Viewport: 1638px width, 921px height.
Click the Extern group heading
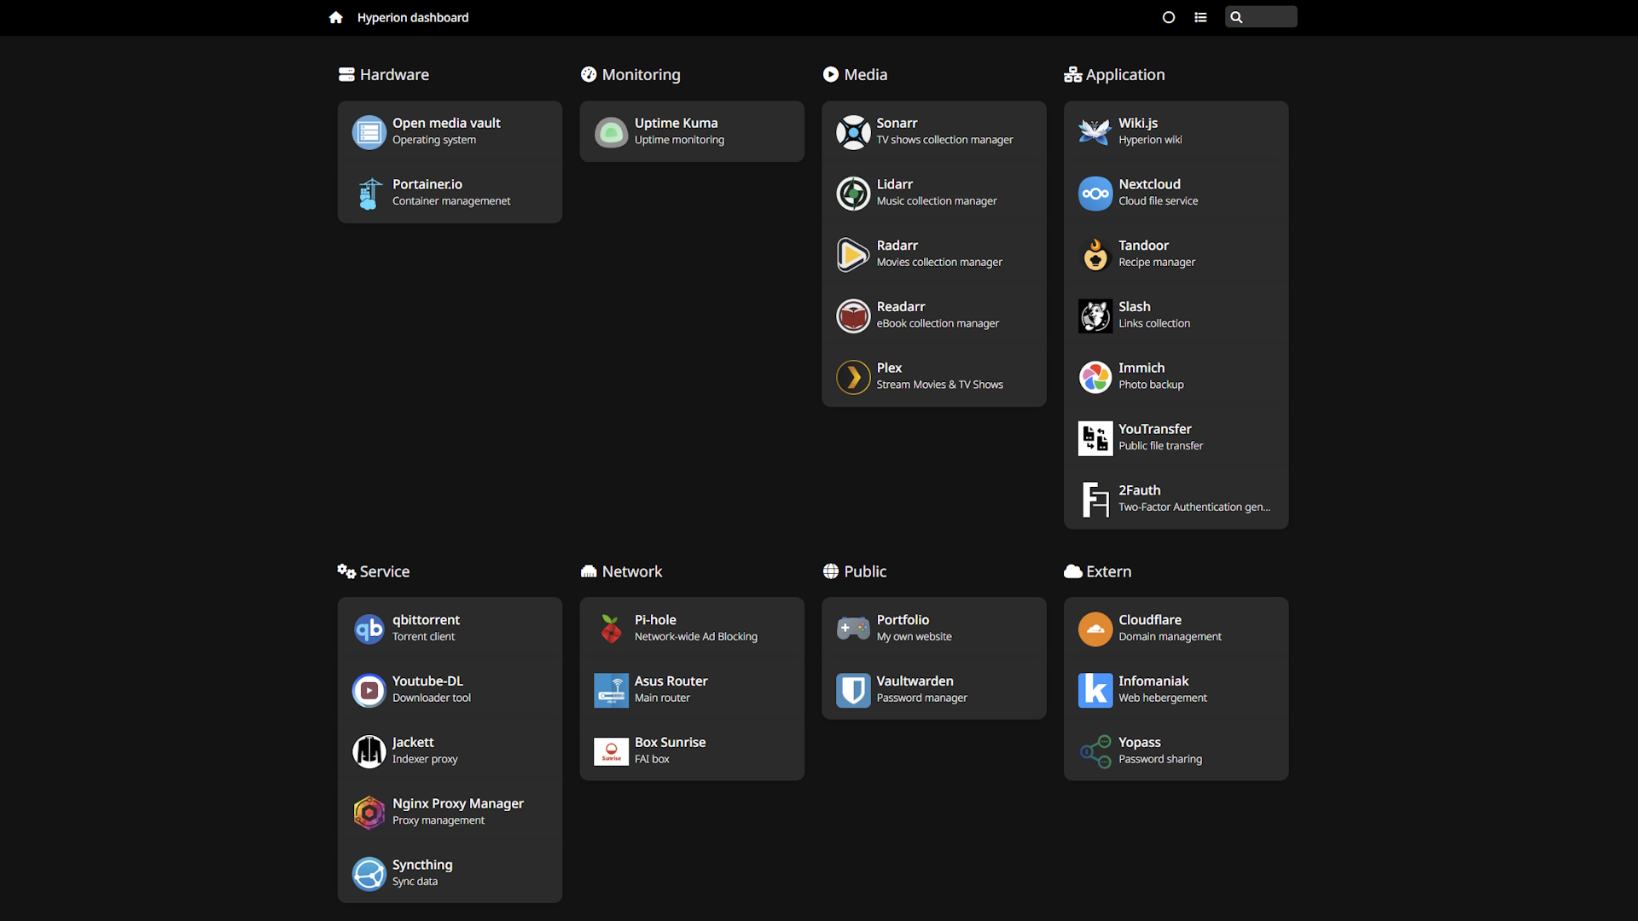pyautogui.click(x=1098, y=571)
